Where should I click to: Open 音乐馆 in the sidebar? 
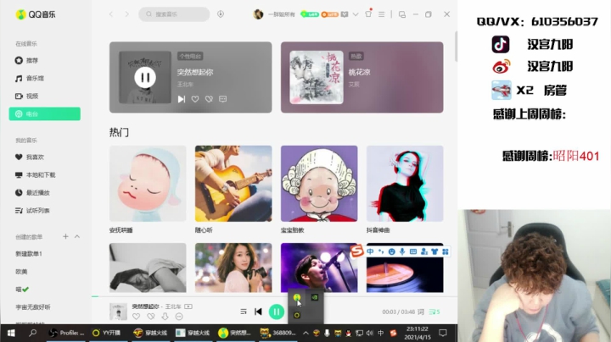(x=29, y=78)
